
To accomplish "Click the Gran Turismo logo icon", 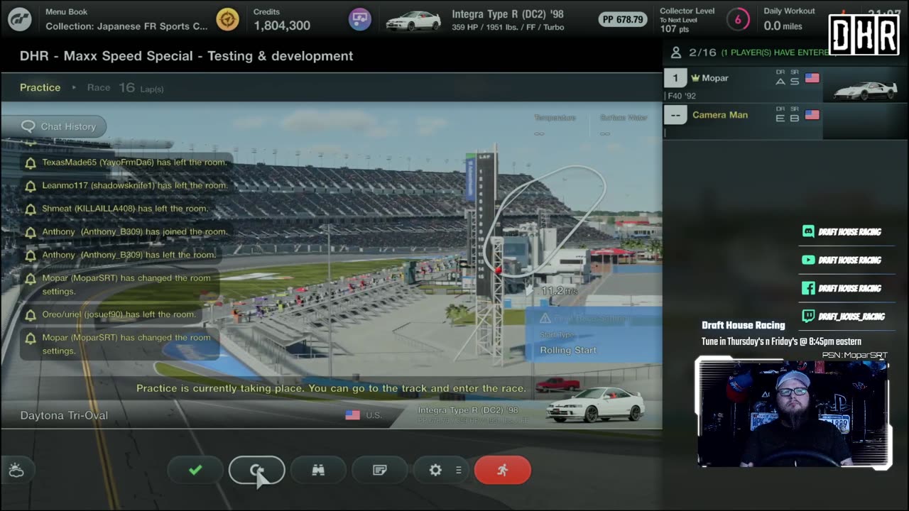I will coord(19,19).
